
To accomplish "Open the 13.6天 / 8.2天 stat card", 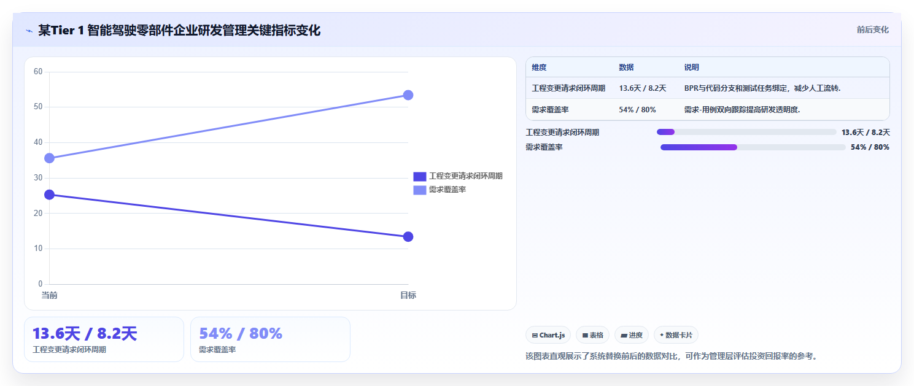I will click(104, 339).
